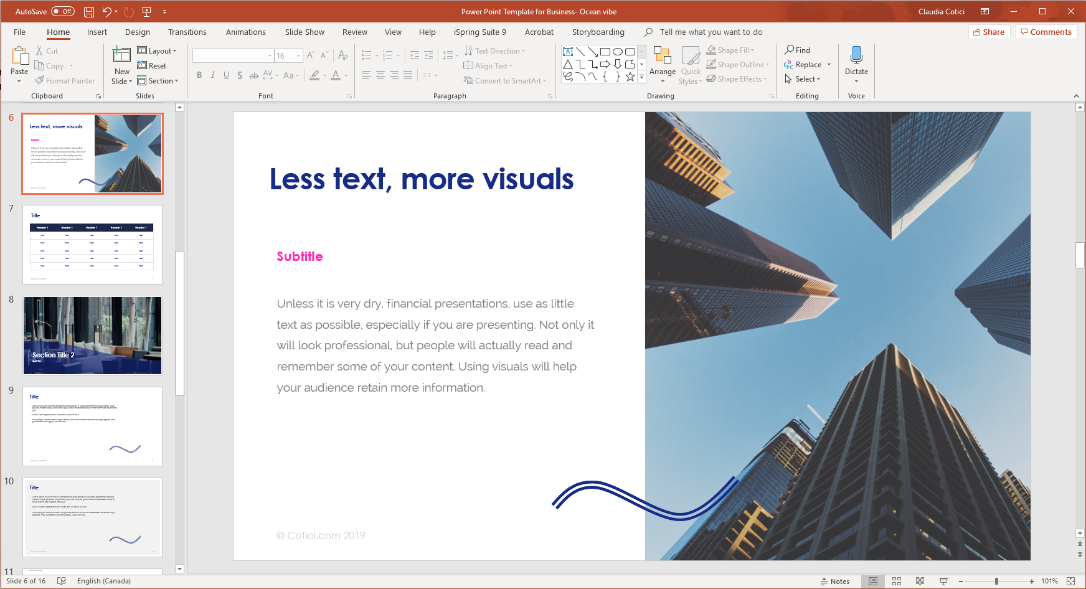Viewport: 1086px width, 589px height.
Task: Open the Transitions tab
Action: 187,32
